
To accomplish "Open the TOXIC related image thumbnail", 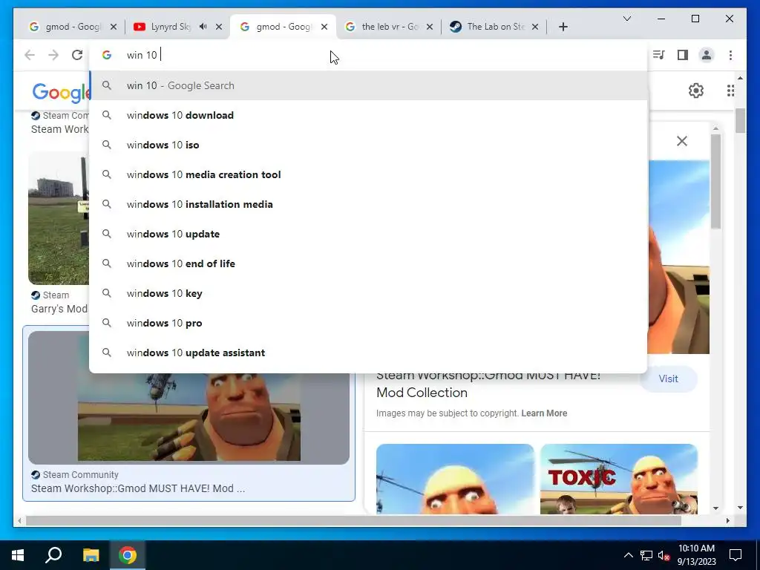I will (x=618, y=479).
